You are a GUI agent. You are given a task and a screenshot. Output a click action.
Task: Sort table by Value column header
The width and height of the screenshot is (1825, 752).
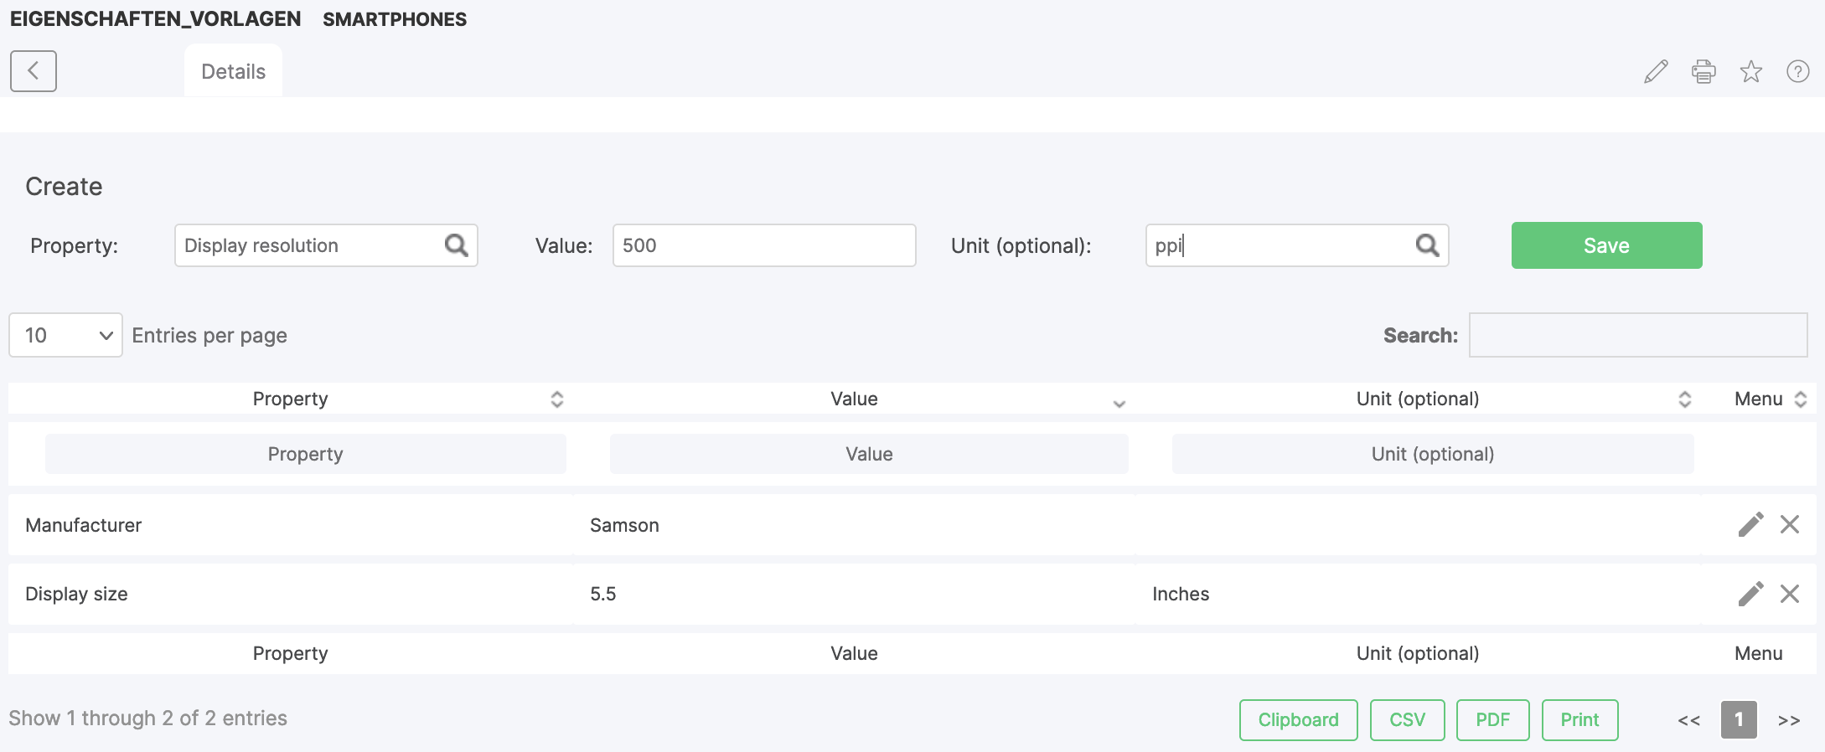pyautogui.click(x=854, y=399)
